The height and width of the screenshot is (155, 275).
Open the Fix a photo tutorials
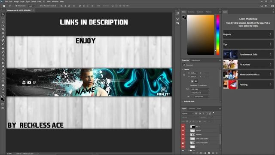click(248, 65)
